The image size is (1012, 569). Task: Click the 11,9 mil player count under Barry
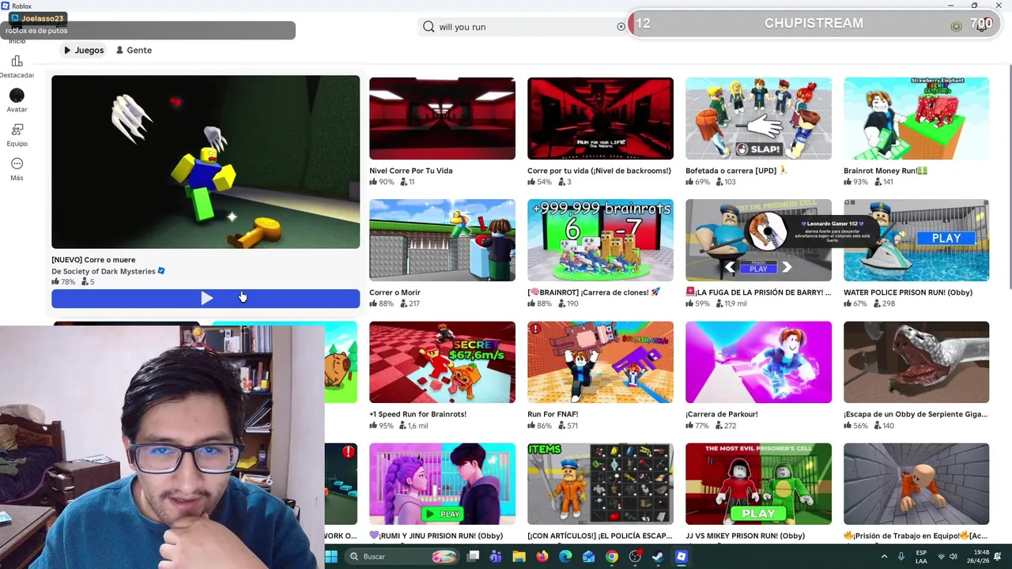click(x=731, y=303)
